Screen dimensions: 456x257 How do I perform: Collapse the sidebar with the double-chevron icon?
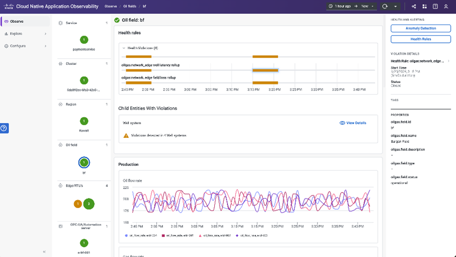pyautogui.click(x=44, y=252)
